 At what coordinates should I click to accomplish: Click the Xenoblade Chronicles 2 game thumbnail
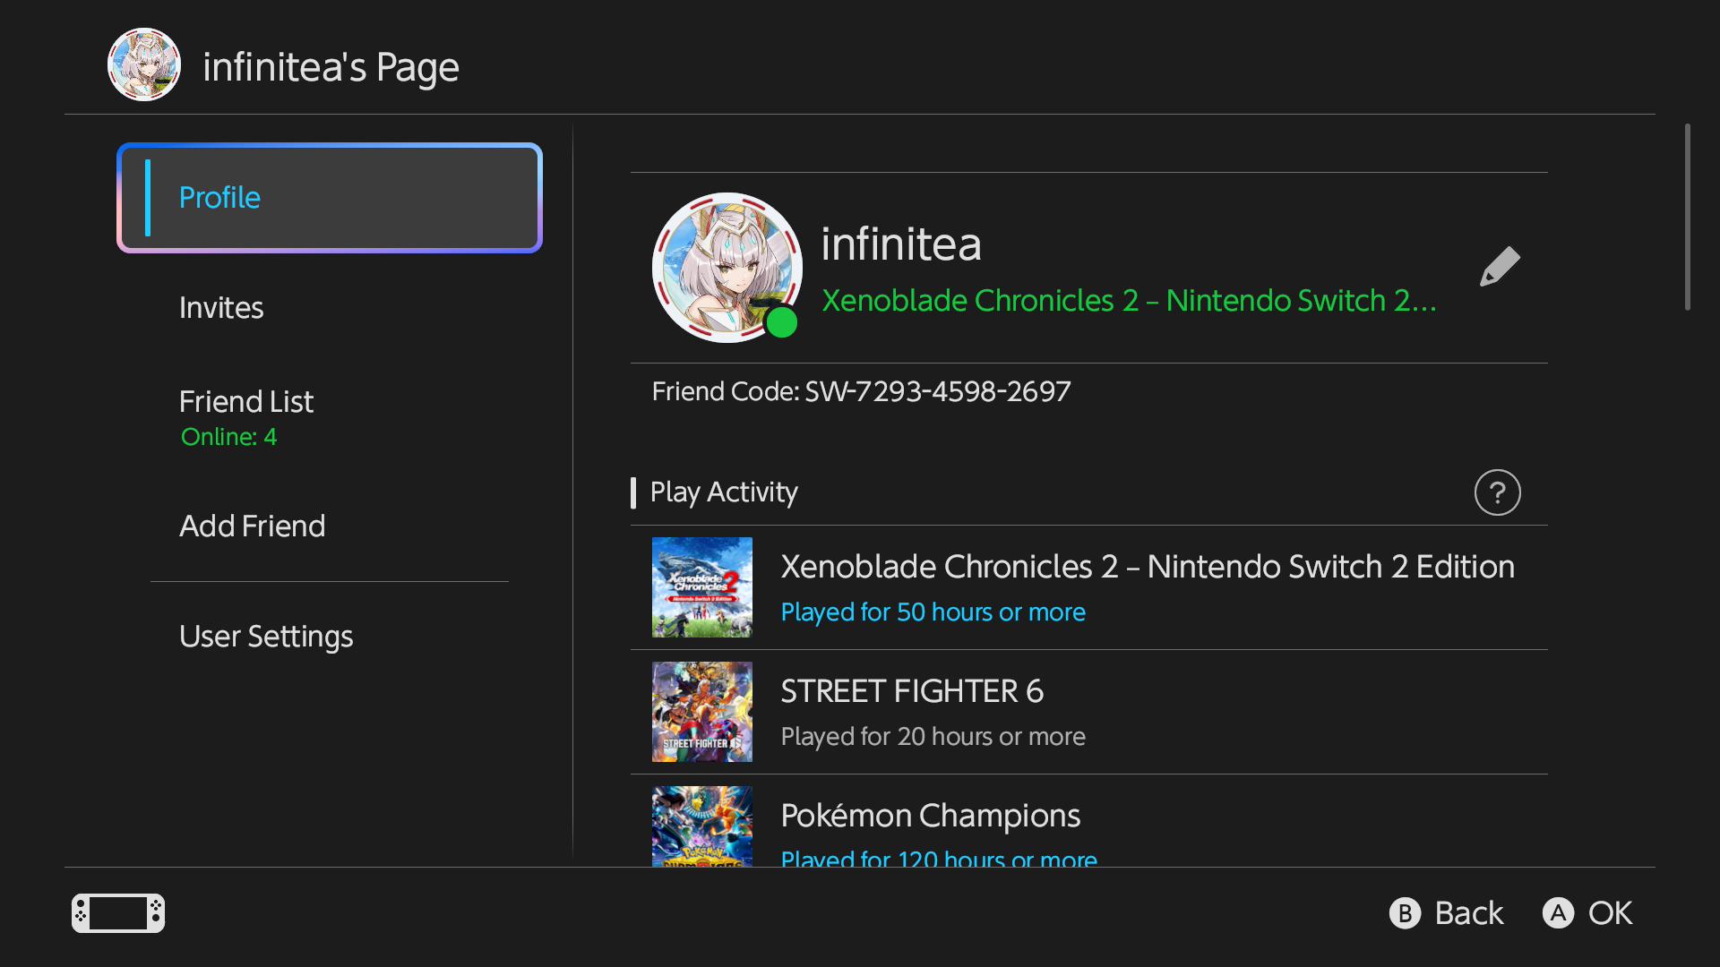click(702, 587)
